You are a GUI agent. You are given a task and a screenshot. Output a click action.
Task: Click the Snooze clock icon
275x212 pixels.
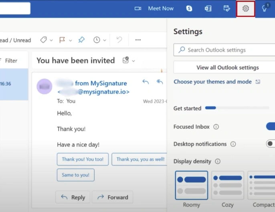[x=97, y=40]
